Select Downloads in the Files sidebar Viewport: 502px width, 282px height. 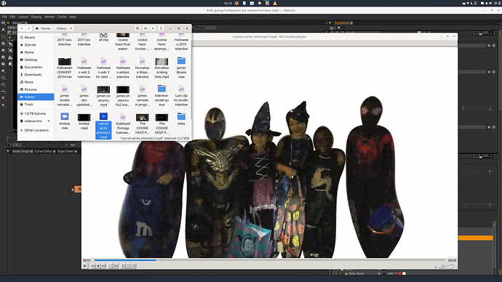click(x=36, y=74)
